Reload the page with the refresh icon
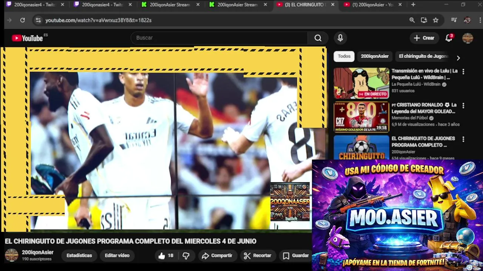Screen dimensions: 483x271 (23, 20)
